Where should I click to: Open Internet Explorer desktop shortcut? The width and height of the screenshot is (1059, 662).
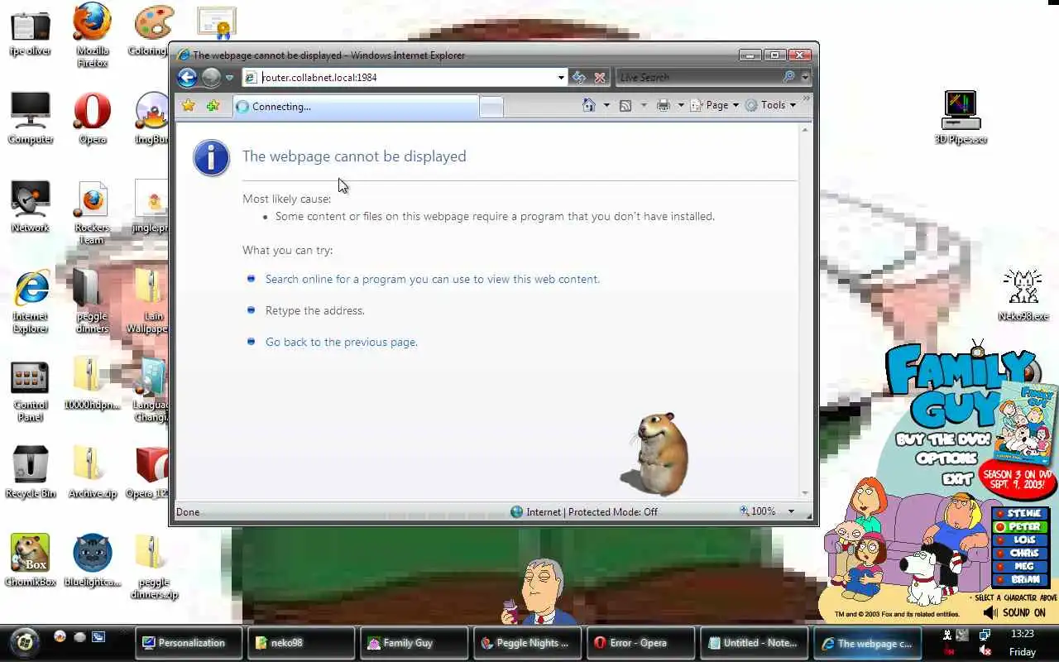31,301
